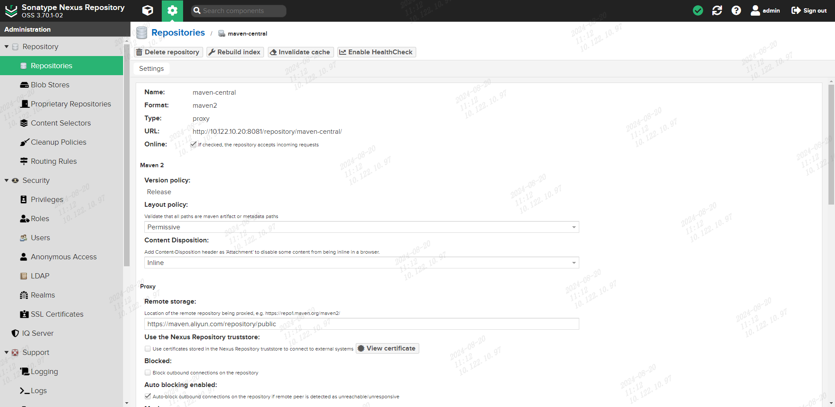This screenshot has width=835, height=407.
Task: Click the SSL Certificates icon
Action: pos(24,314)
